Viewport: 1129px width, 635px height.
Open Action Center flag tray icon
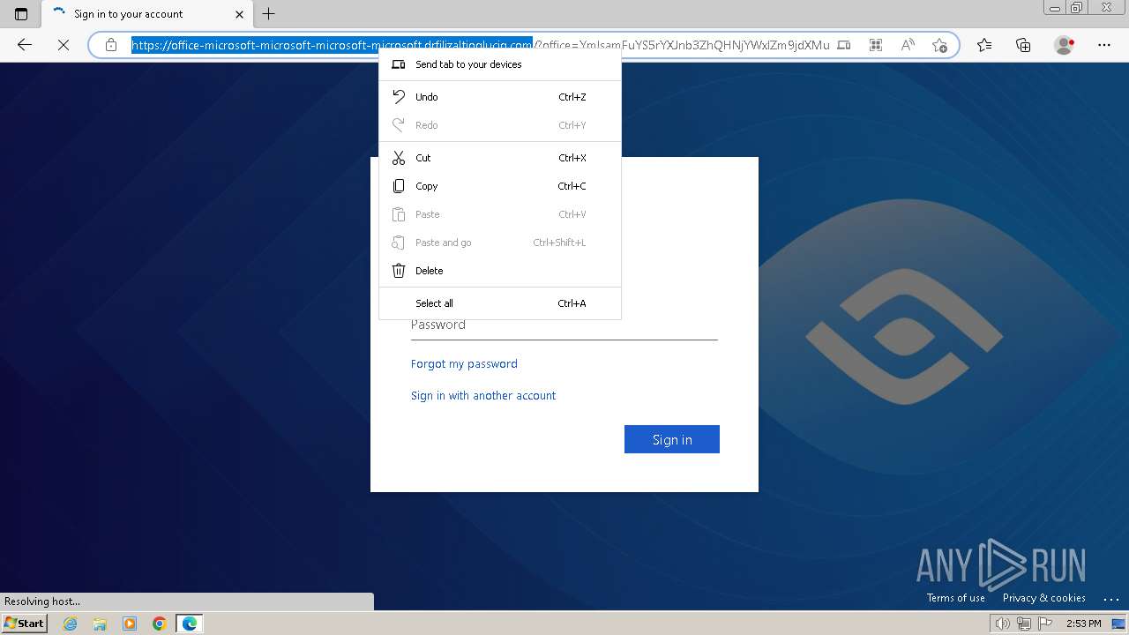(1044, 624)
